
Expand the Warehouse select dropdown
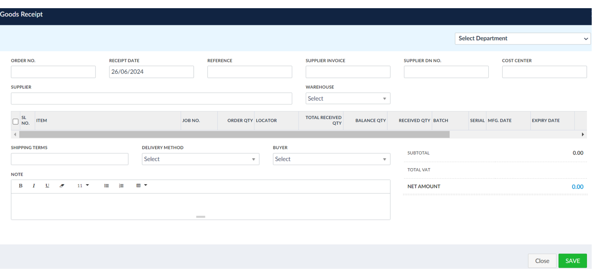348,98
